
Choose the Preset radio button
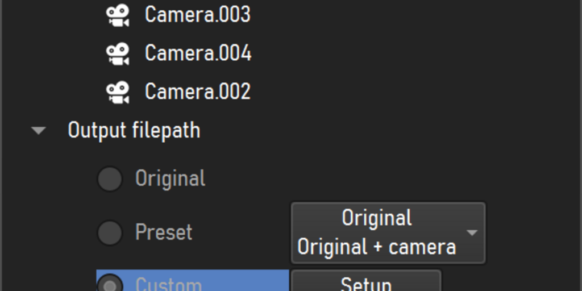pyautogui.click(x=110, y=232)
